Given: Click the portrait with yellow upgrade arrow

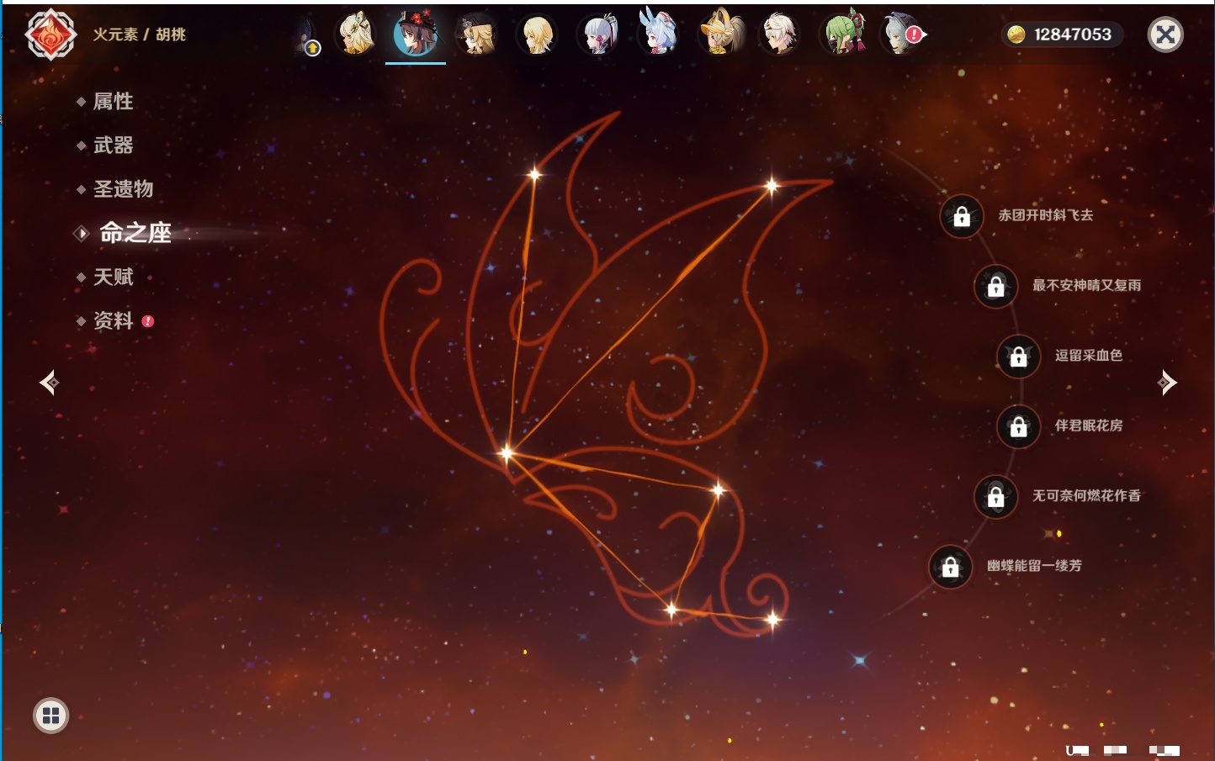Looking at the screenshot, I should tap(308, 36).
